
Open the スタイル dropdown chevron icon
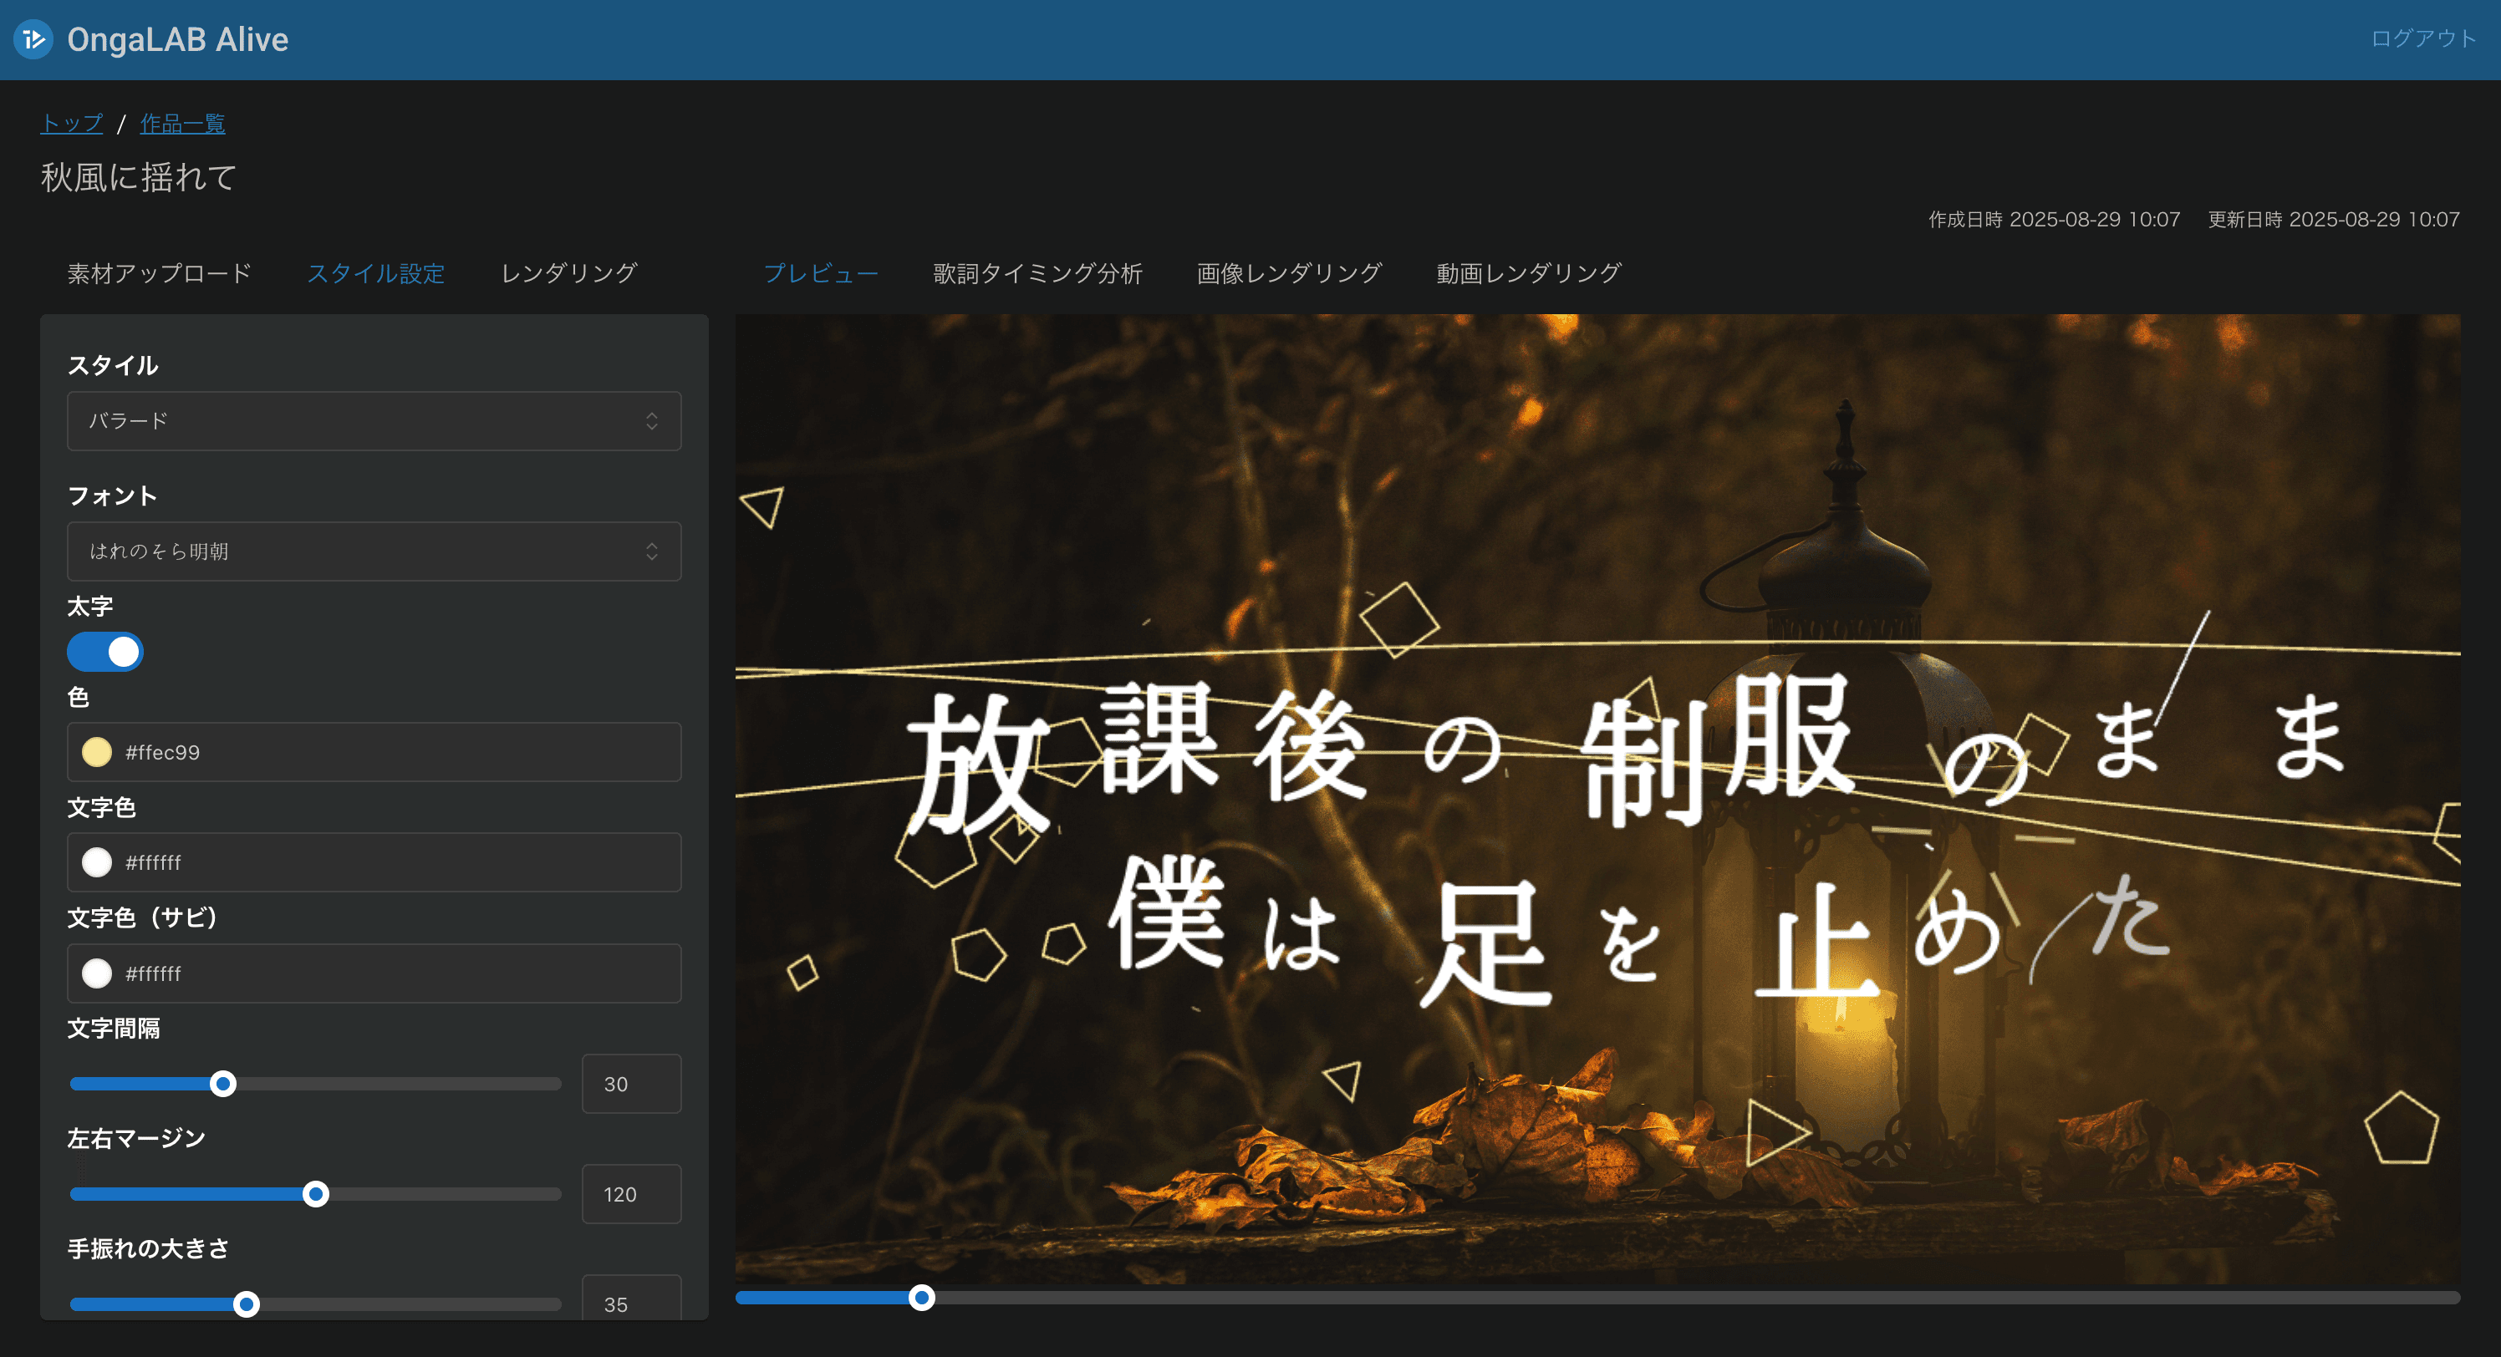click(651, 421)
